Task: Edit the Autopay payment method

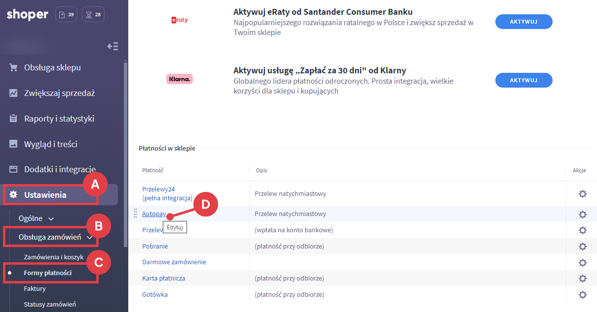Action: 154,214
